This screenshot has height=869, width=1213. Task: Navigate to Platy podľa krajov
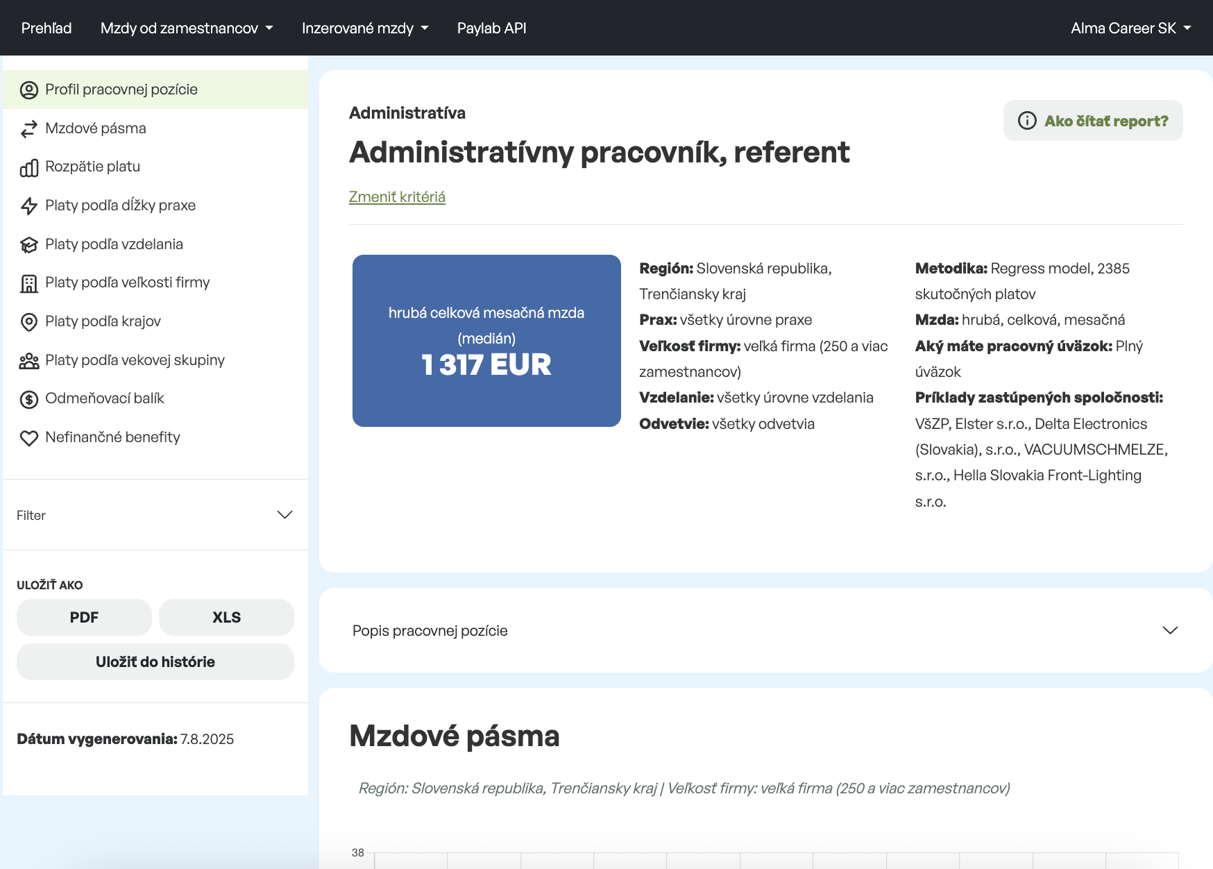pyautogui.click(x=155, y=321)
